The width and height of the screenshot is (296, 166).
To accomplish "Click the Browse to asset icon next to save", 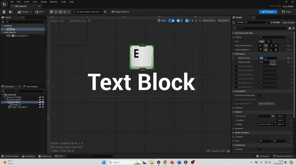I will 11,12.
